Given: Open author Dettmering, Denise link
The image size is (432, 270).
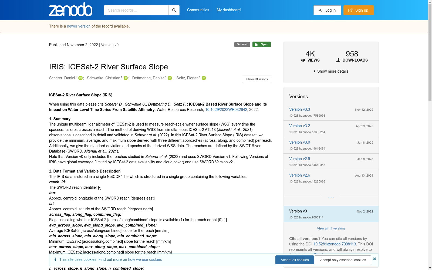Looking at the screenshot, I should pyautogui.click(x=148, y=78).
